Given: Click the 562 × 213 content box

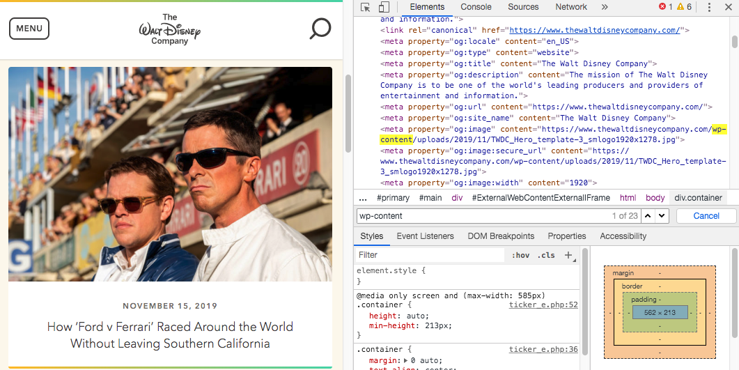Looking at the screenshot, I should point(660,312).
